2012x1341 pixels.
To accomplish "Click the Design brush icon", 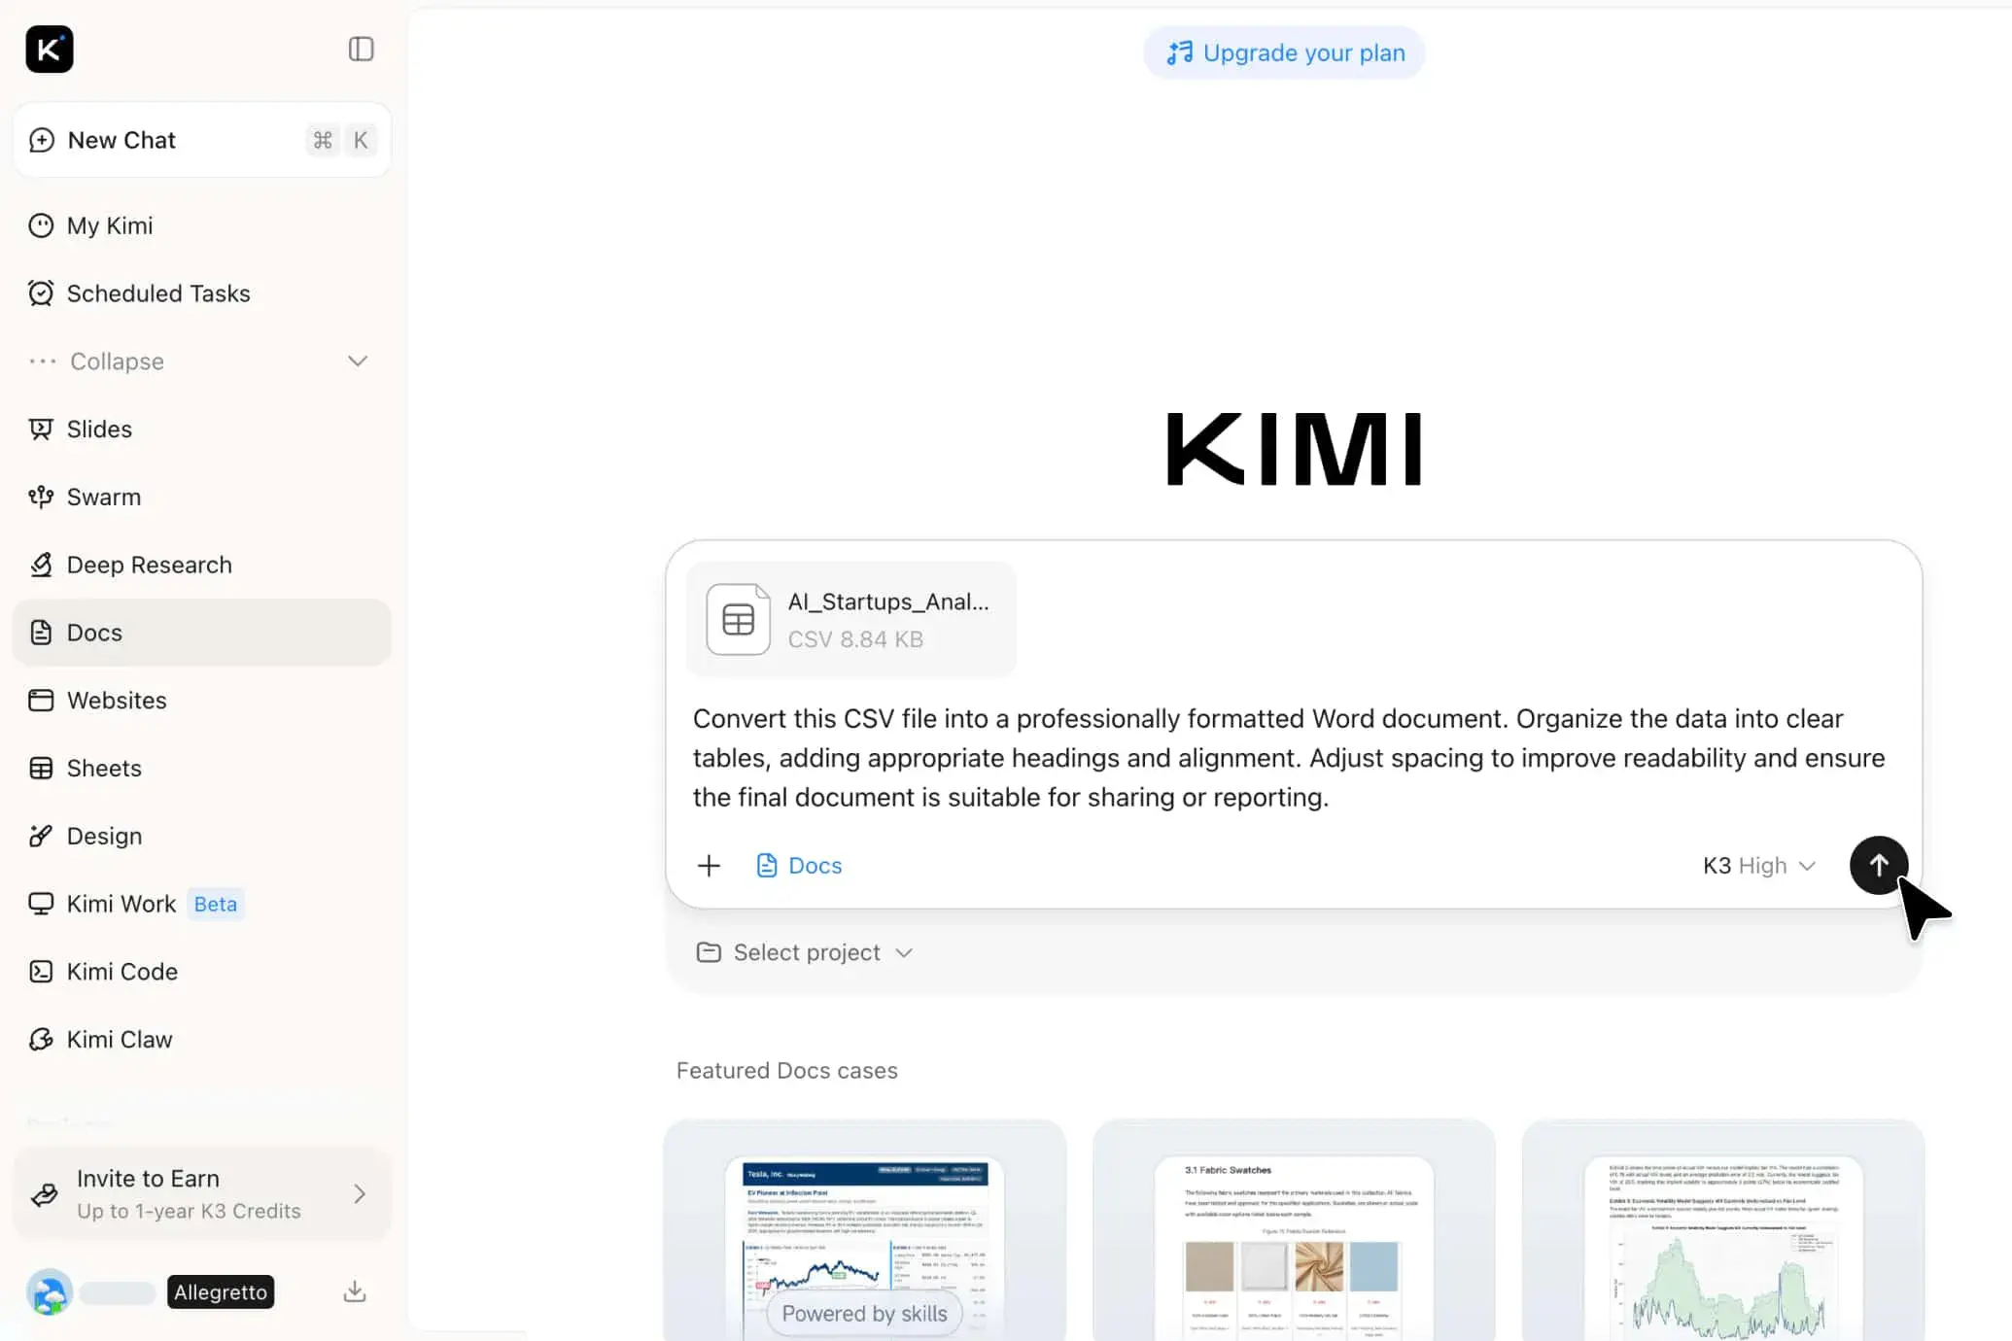I will (41, 837).
